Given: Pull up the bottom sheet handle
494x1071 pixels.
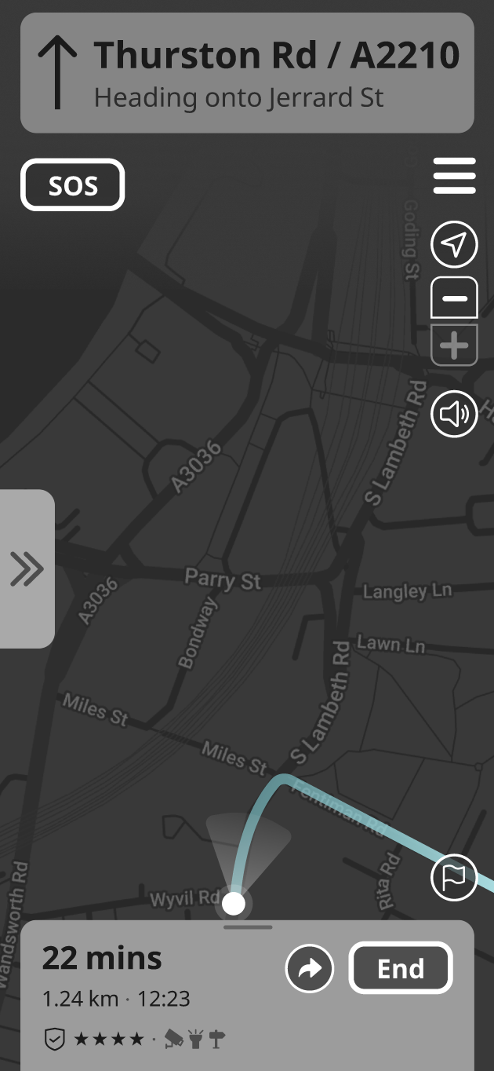Looking at the screenshot, I should click(248, 927).
